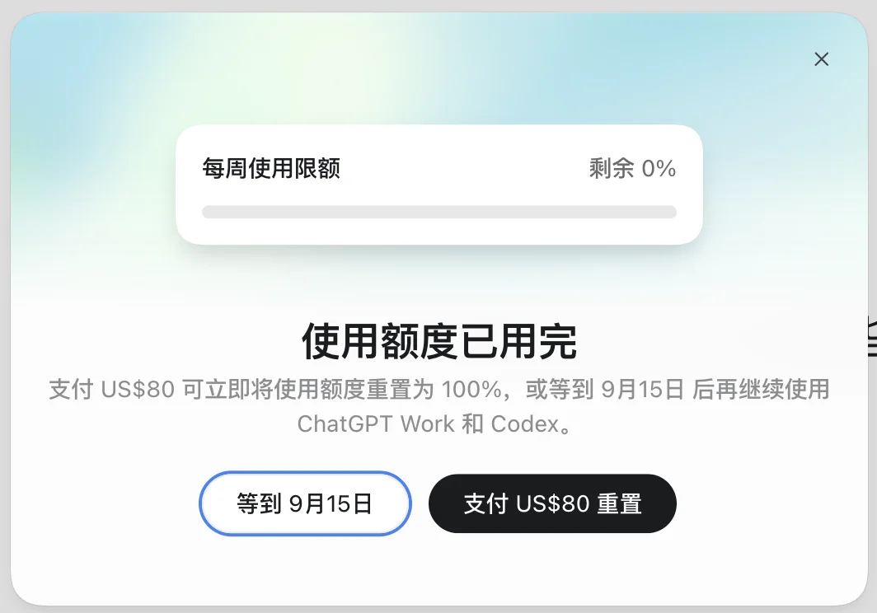Click the 重置为 phrase before 100%
877x613 pixels.
(401, 389)
